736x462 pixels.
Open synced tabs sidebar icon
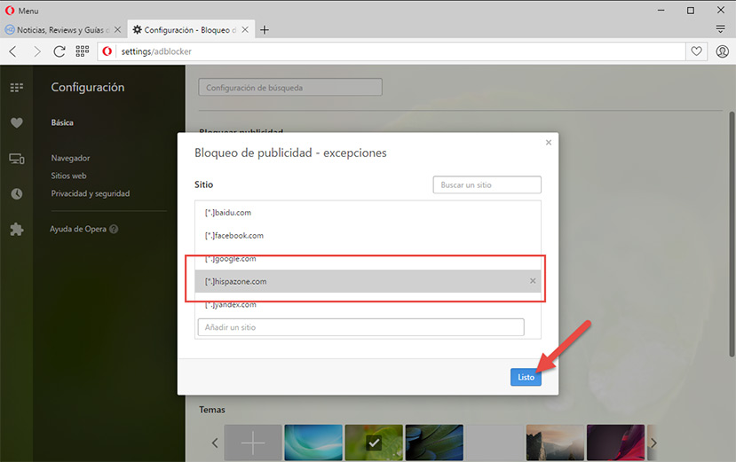17,159
